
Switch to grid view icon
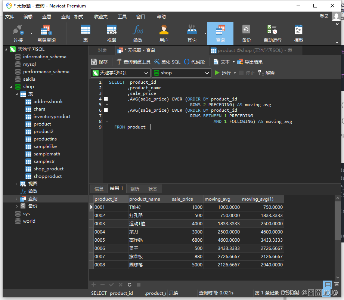[328, 285]
